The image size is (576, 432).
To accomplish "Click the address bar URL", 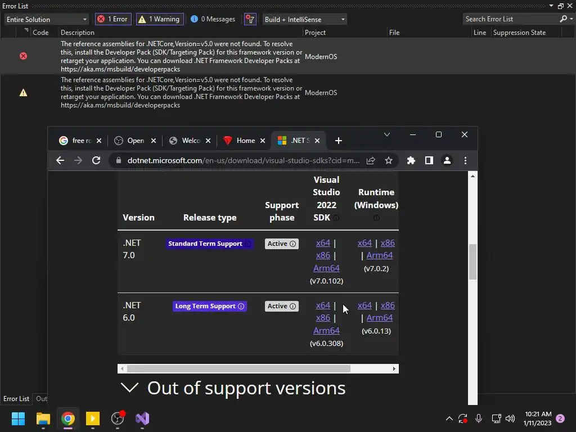I will (244, 160).
